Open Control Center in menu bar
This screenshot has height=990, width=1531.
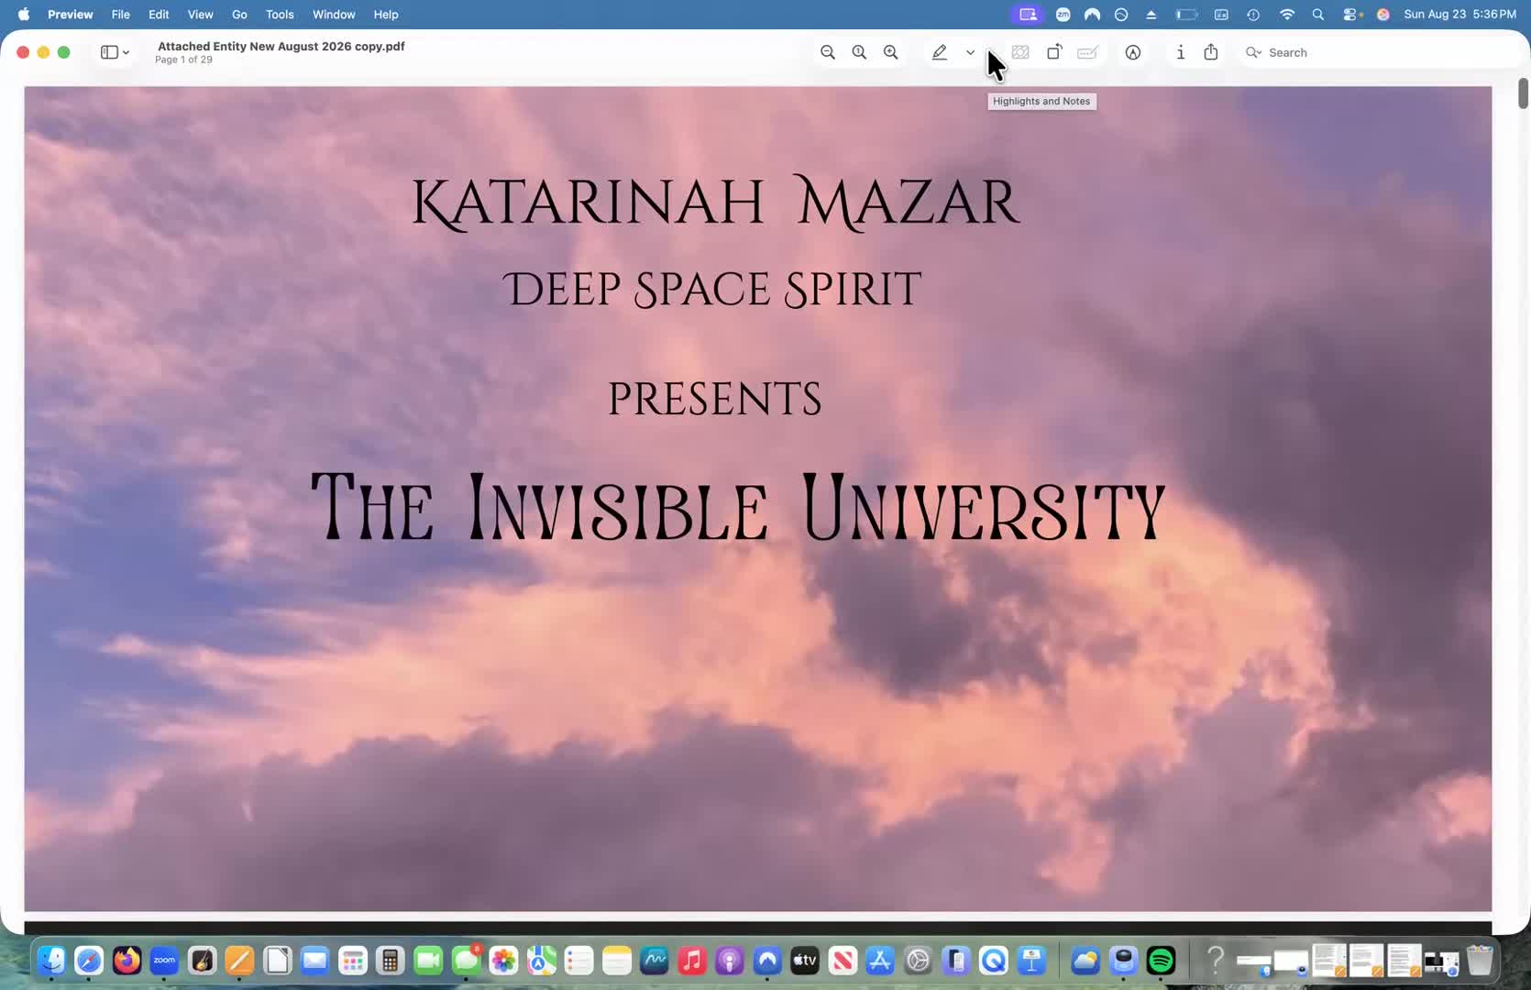[1351, 15]
